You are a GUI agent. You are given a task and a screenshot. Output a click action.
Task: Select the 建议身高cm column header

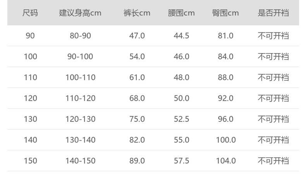click(80, 13)
